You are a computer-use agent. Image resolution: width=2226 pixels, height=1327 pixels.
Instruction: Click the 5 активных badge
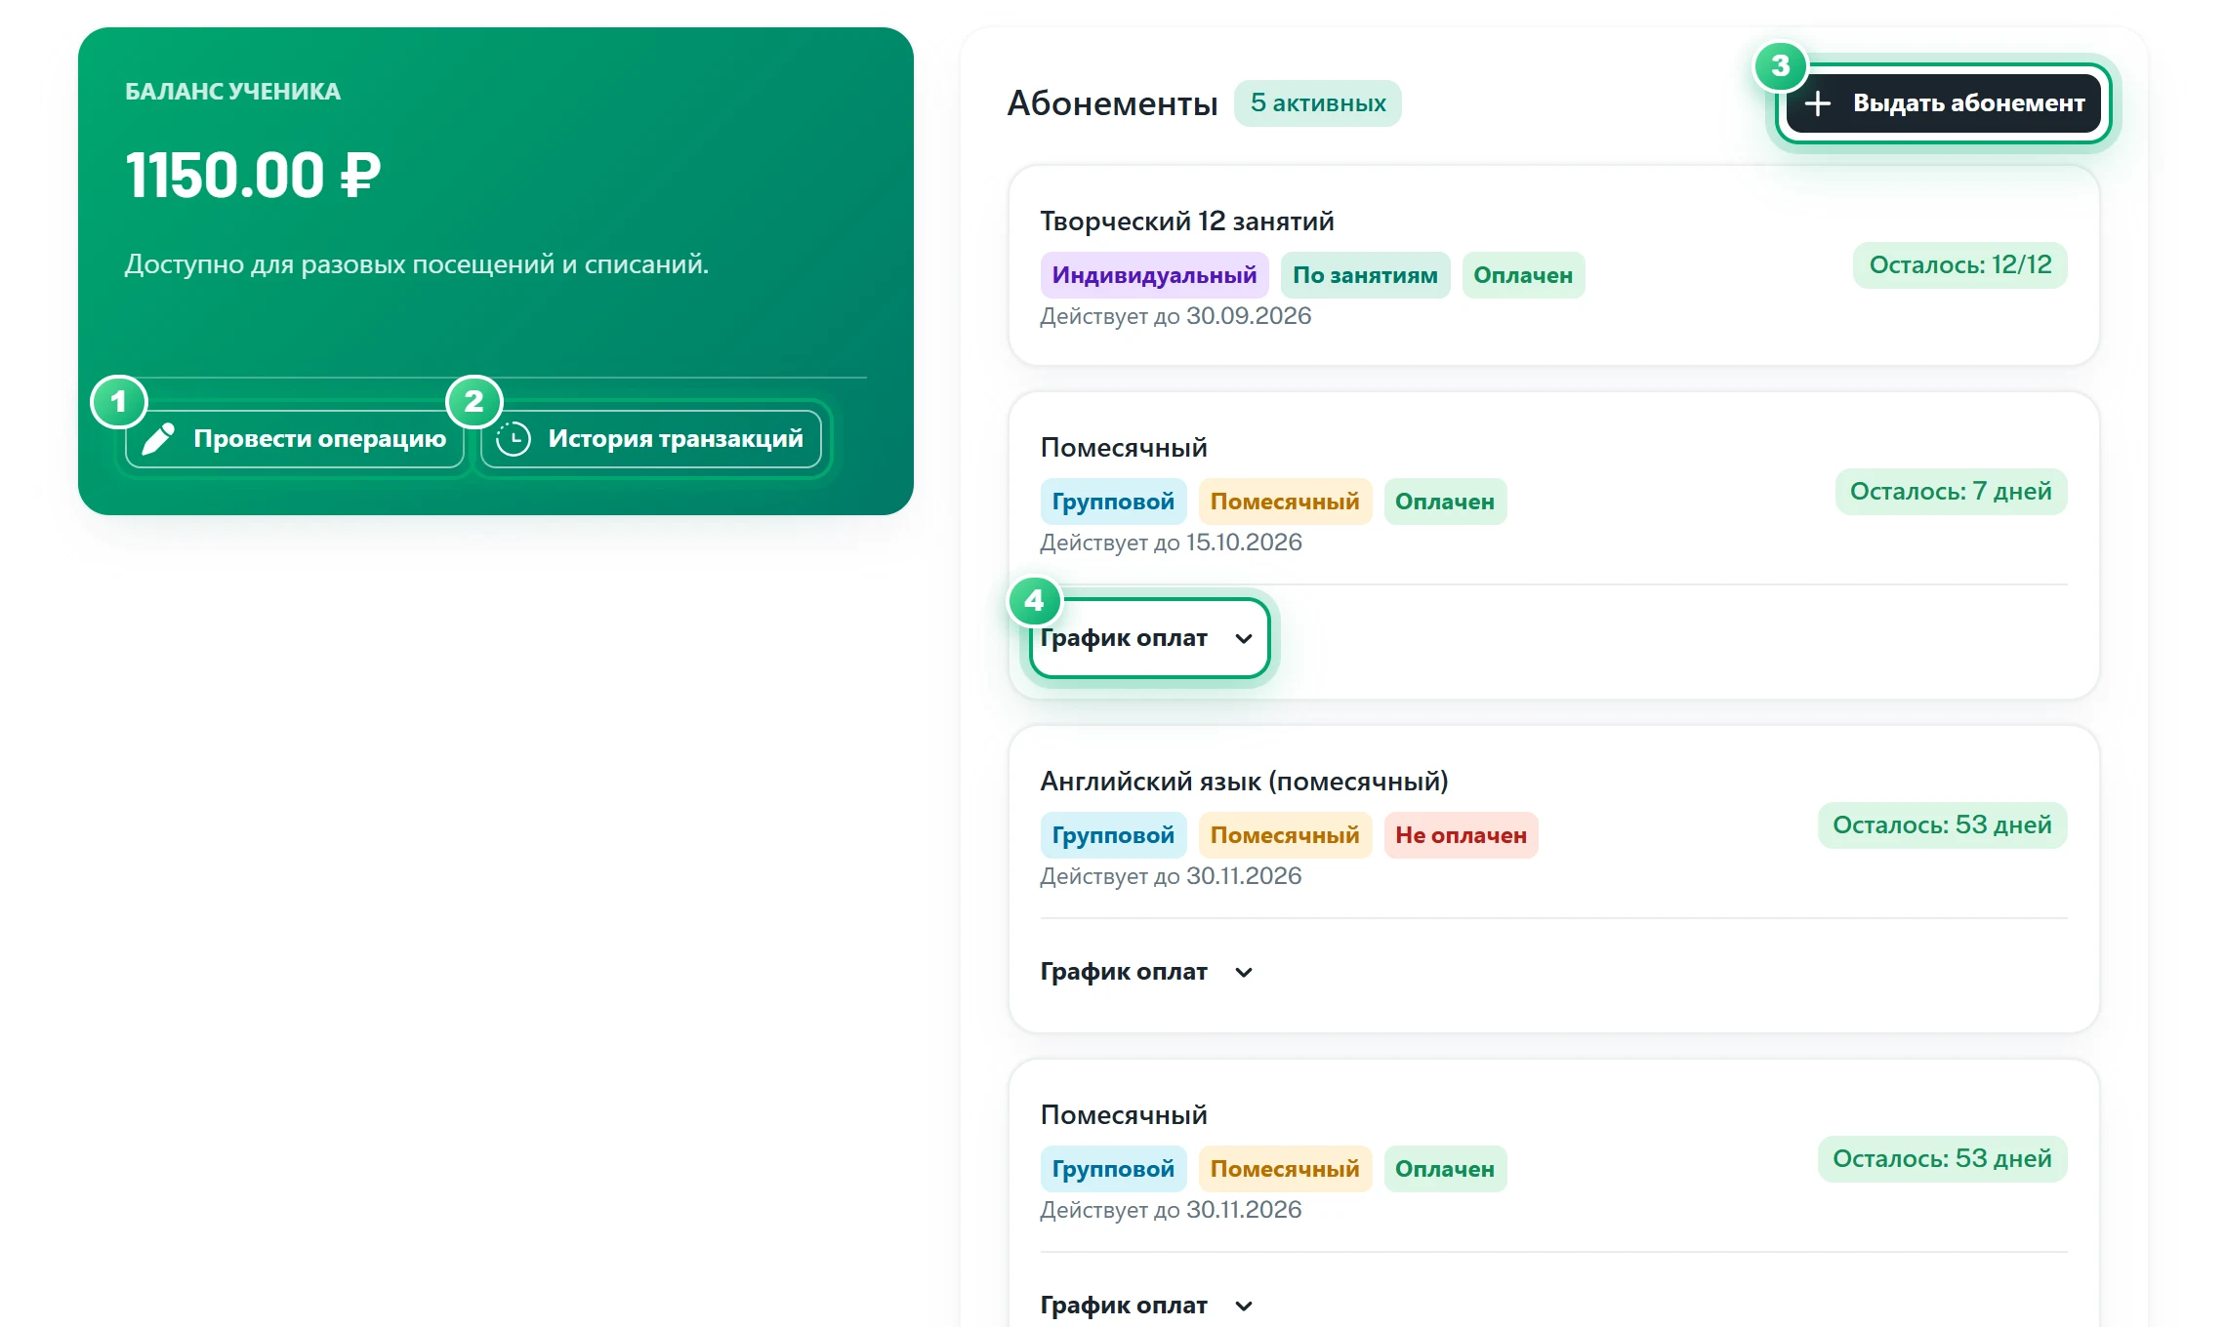click(x=1318, y=103)
